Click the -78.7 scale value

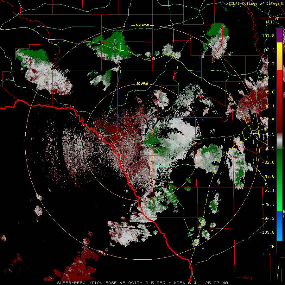point(268,205)
